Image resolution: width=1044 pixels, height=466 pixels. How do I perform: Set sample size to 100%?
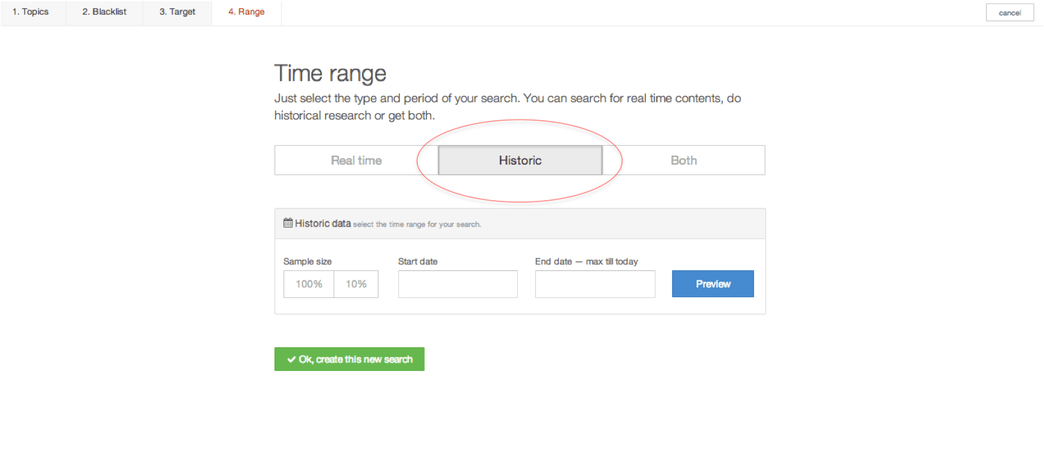[309, 284]
